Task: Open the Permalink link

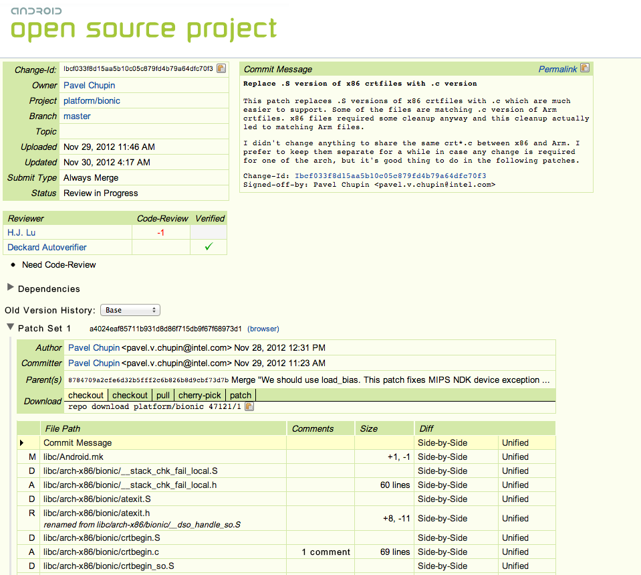Action: click(x=557, y=69)
